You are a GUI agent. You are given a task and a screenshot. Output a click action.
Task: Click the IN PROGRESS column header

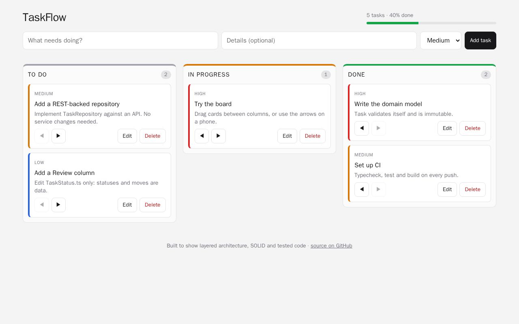point(209,75)
